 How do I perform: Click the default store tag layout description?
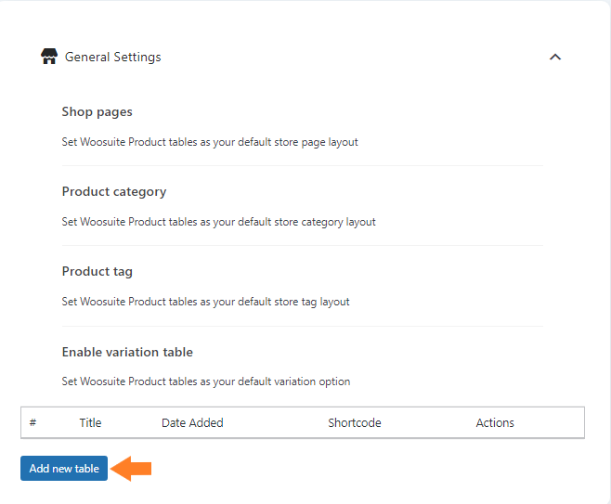[206, 302]
